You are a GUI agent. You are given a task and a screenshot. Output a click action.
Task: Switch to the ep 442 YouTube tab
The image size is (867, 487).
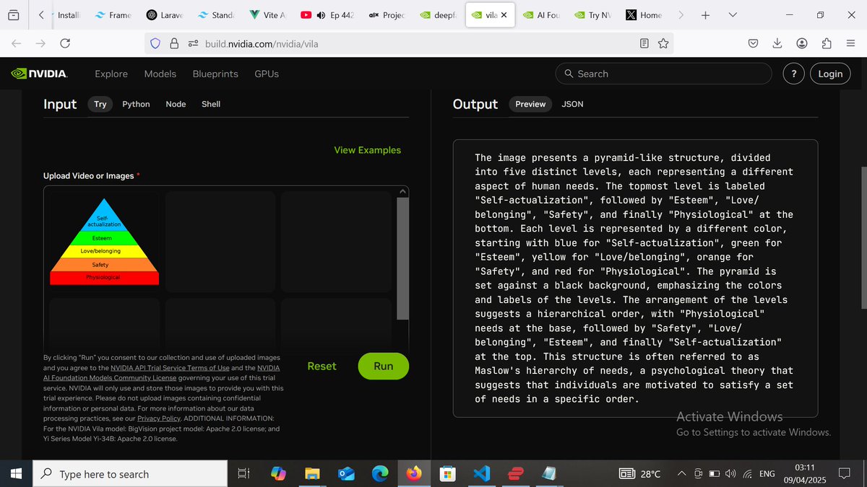[327, 14]
